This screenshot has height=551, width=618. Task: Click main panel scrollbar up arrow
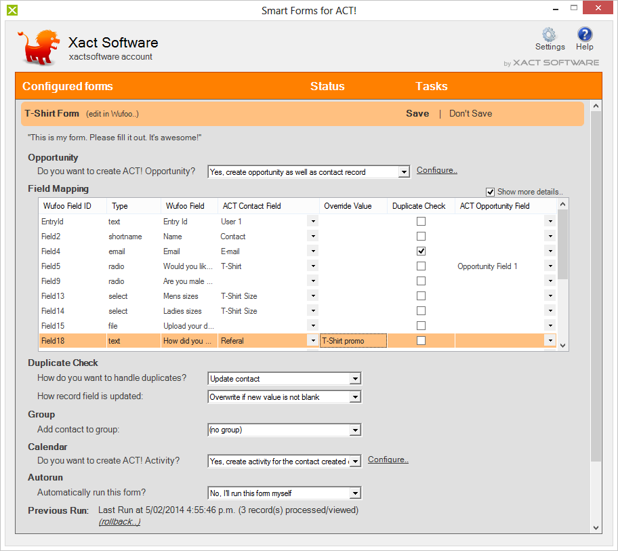pyautogui.click(x=596, y=106)
